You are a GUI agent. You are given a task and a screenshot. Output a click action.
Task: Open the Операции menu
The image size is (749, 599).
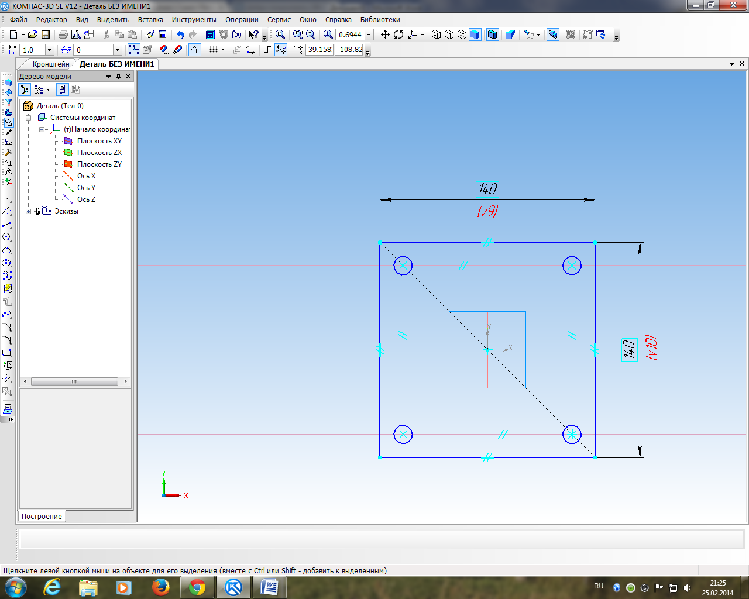click(x=242, y=19)
